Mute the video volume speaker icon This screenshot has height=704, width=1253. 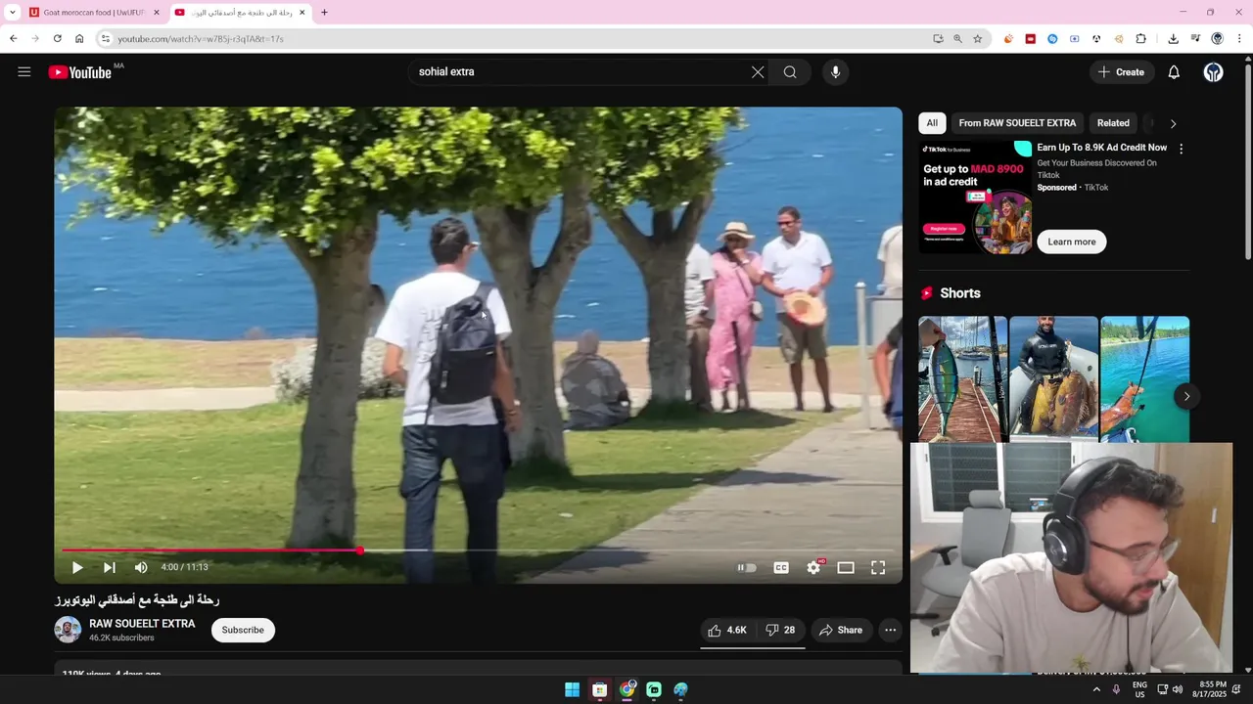point(141,567)
